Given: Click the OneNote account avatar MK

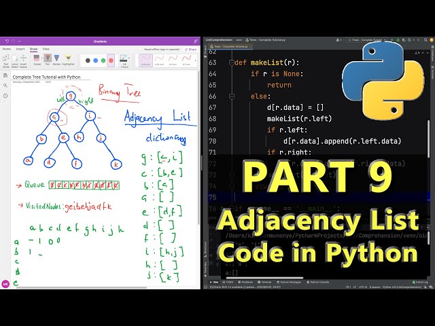Looking at the screenshot, I should tap(5, 284).
